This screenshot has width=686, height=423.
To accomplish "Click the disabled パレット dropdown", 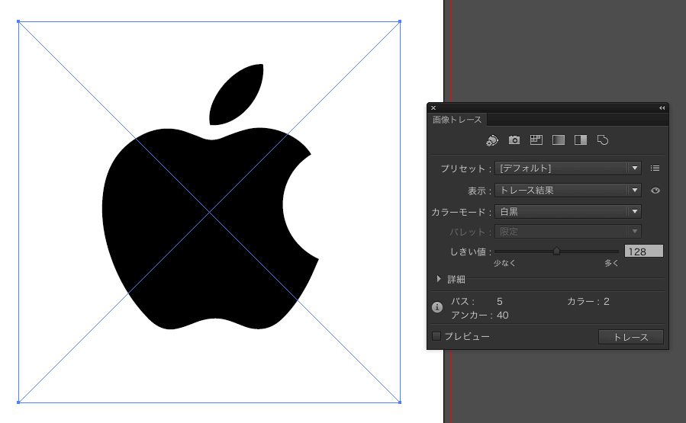I will [568, 232].
